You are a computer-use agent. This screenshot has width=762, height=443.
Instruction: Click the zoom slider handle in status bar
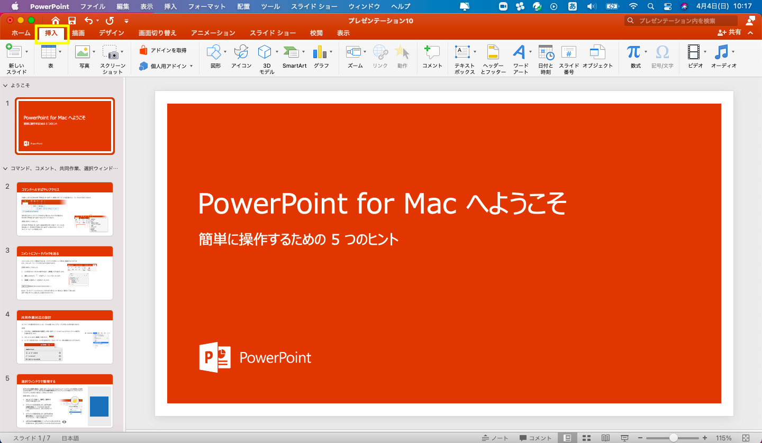674,438
